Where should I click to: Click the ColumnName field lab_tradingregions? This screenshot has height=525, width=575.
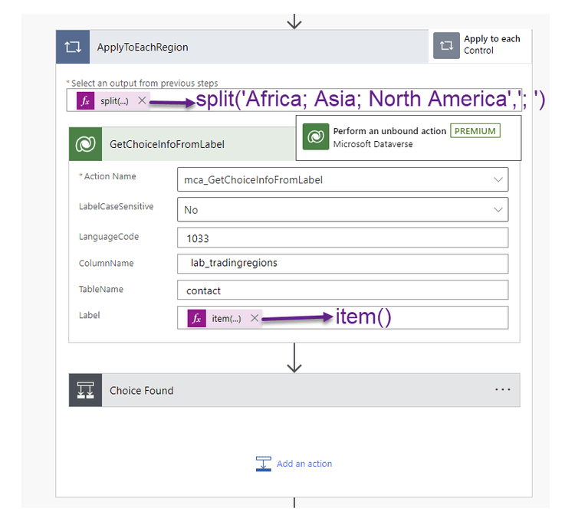pyautogui.click(x=343, y=264)
